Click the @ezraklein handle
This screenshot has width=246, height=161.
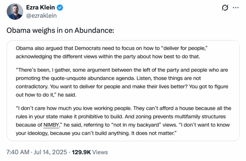click(41, 16)
